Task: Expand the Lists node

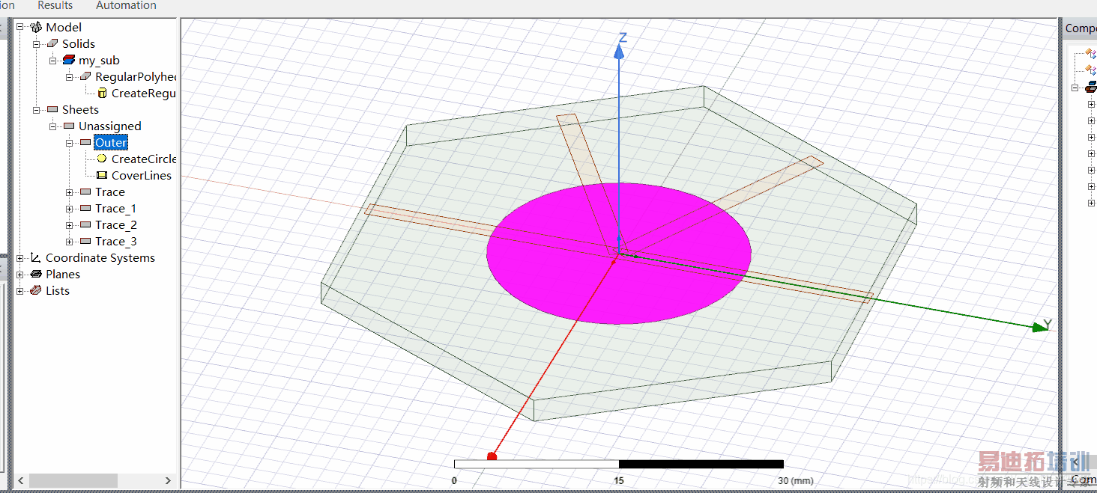Action: [x=20, y=291]
